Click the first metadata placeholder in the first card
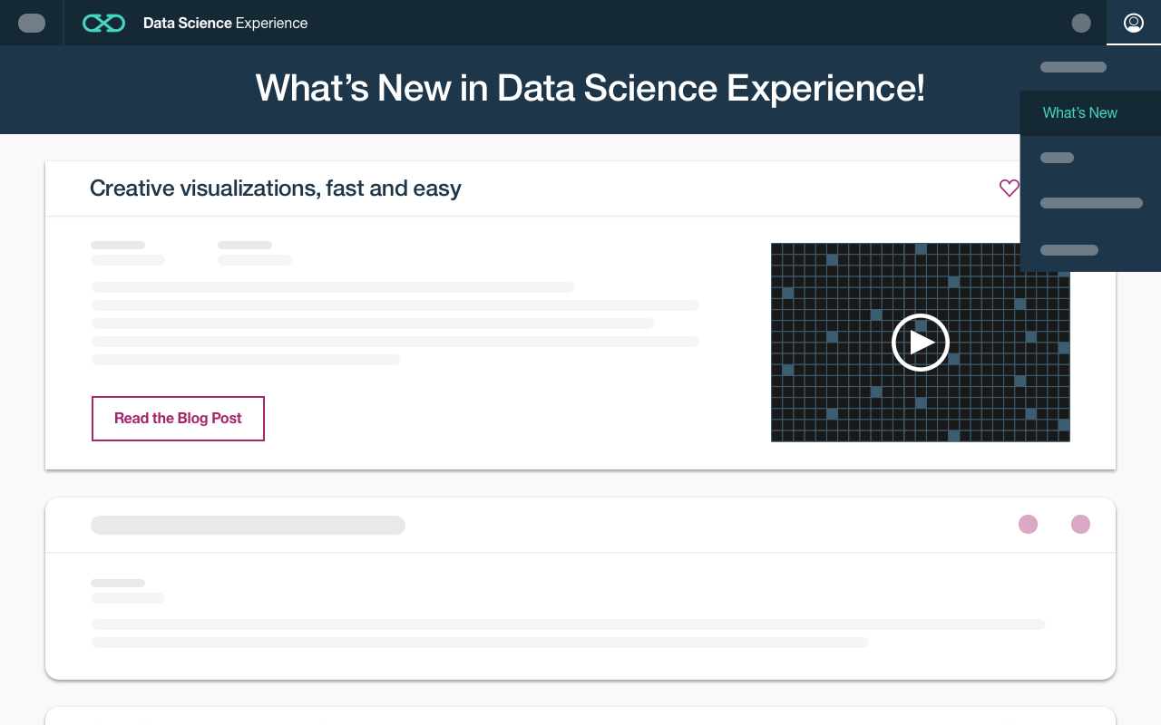 (x=127, y=253)
